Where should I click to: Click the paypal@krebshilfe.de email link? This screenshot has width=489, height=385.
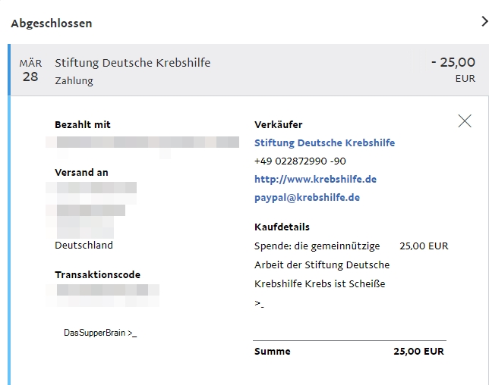[307, 198]
